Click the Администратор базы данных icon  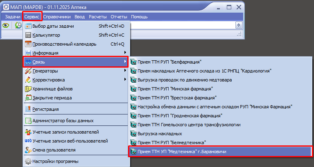(28, 121)
